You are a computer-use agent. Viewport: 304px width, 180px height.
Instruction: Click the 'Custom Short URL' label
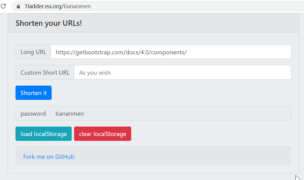click(45, 73)
